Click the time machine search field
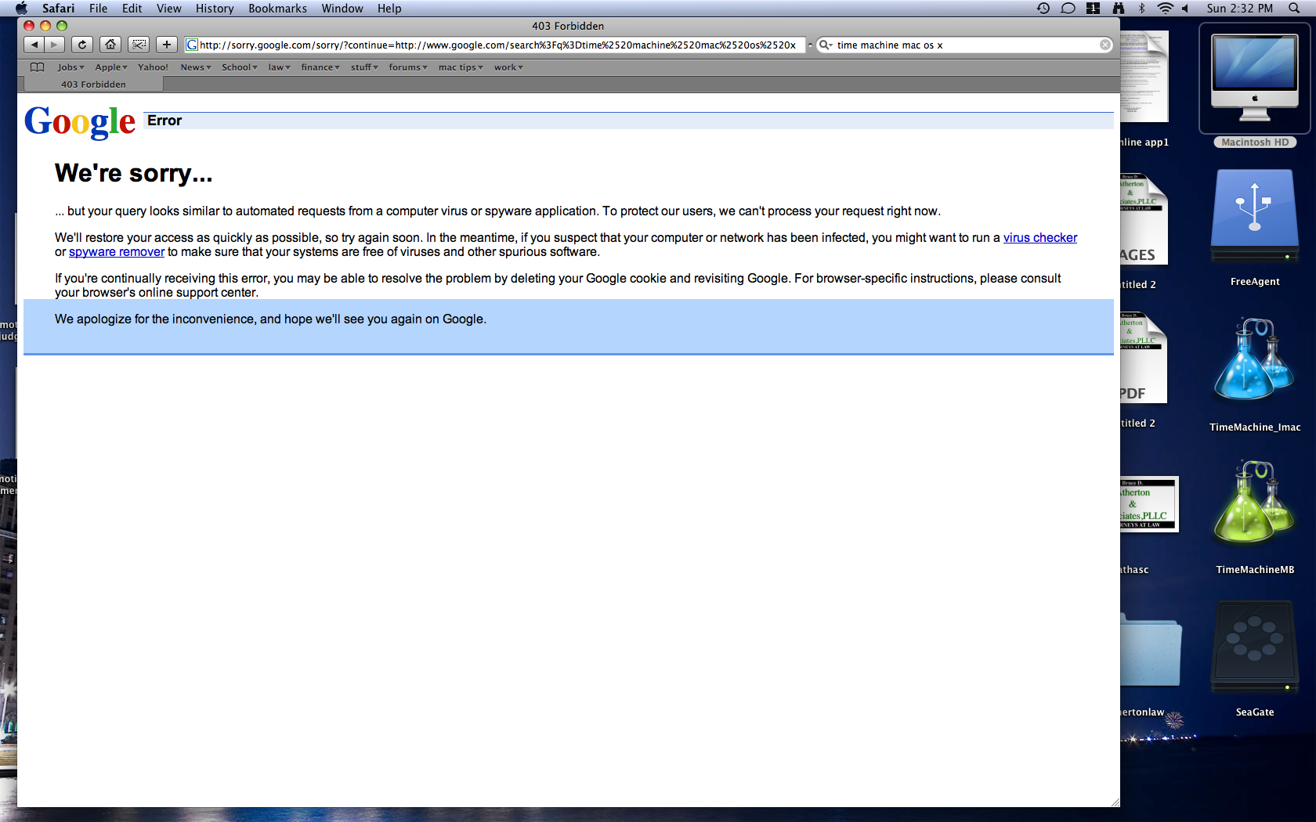 966,45
